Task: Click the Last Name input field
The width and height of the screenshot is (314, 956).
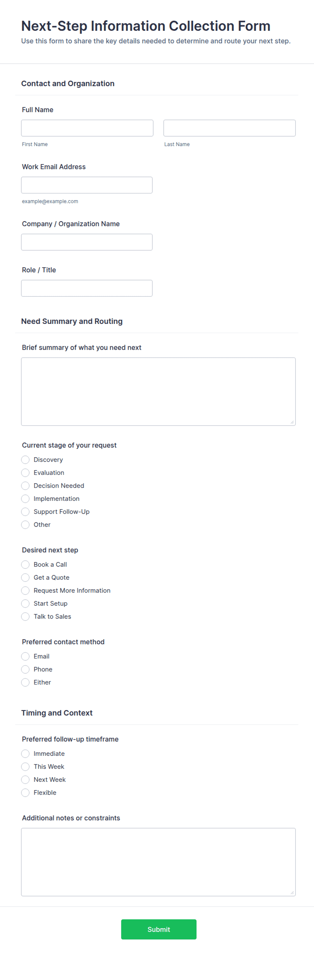Action: tap(230, 128)
